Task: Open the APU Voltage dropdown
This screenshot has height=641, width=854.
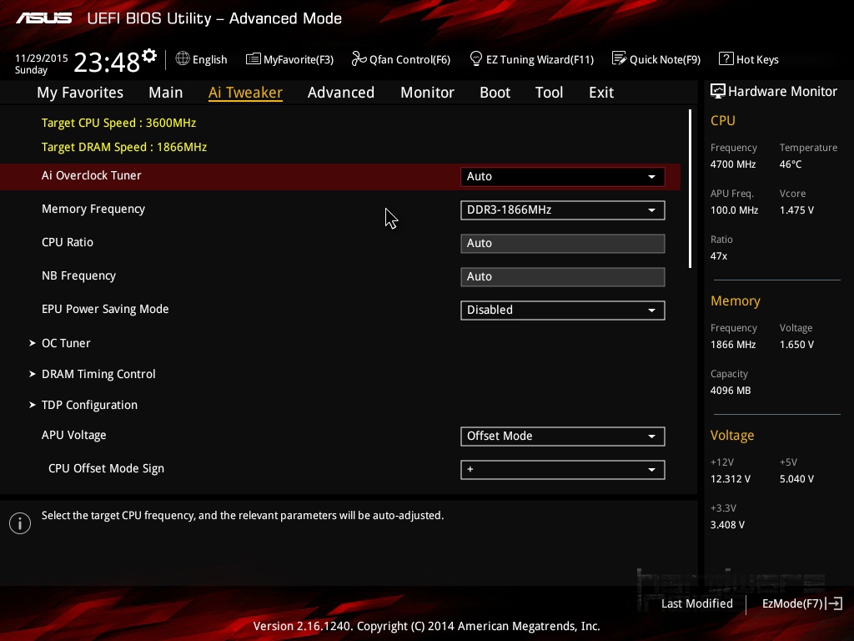Action: click(563, 436)
